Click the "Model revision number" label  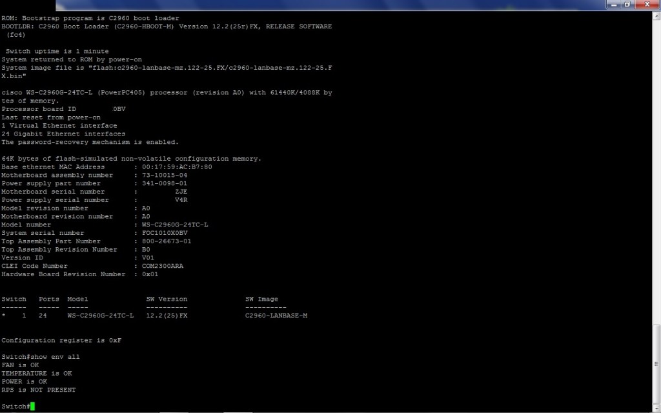[45, 208]
